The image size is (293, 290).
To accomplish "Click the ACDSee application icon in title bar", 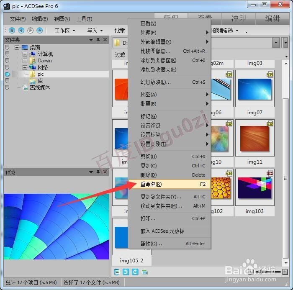I will click(7, 6).
